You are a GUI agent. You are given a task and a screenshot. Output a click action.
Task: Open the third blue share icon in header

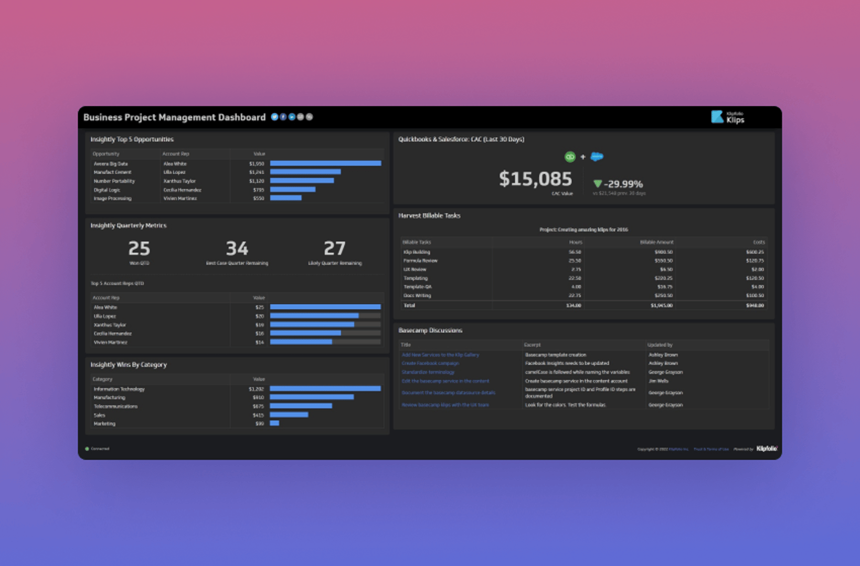click(292, 117)
